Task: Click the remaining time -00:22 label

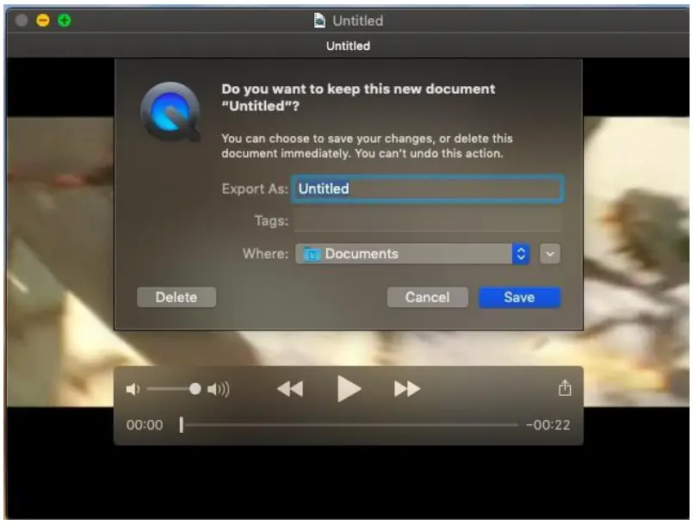Action: [x=548, y=425]
